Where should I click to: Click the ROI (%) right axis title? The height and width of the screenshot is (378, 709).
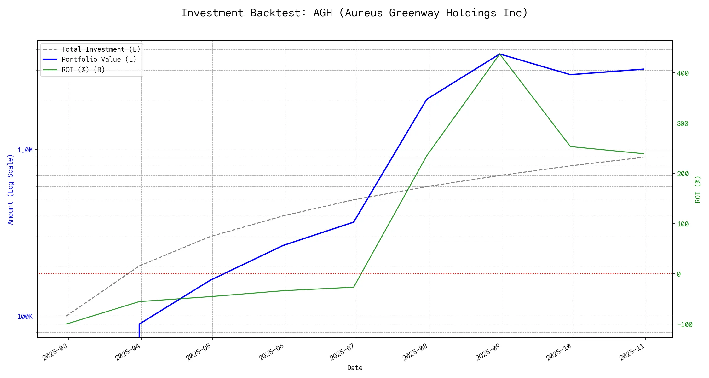click(x=698, y=189)
